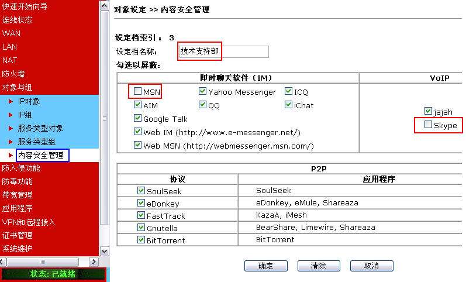
Task: Toggle the Google Talk checkbox
Action: tap(137, 118)
